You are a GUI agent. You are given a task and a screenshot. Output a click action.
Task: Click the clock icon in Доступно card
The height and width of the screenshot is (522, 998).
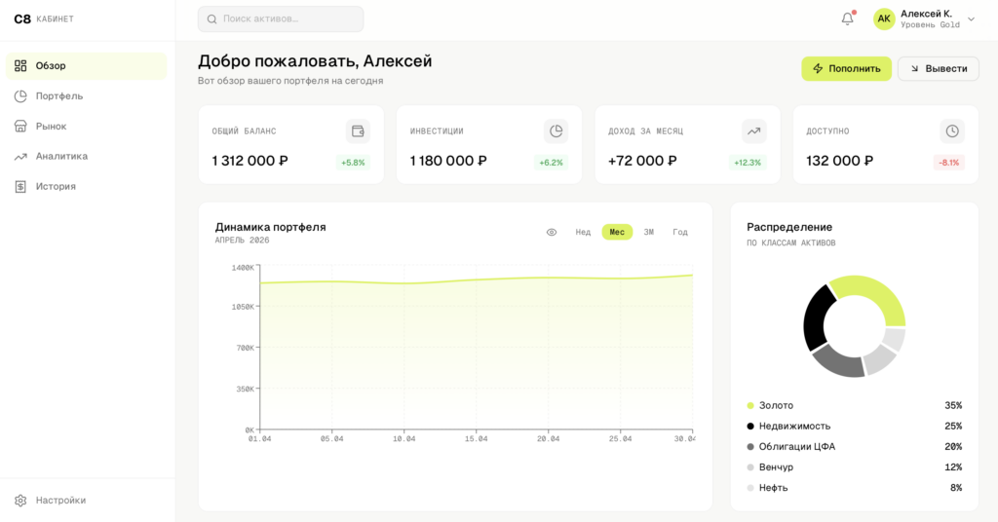point(952,131)
